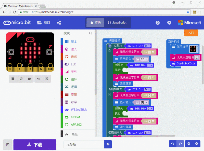The image size is (204, 151).
Task: Launch simulator in full screen
Action: pyautogui.click(x=47, y=79)
